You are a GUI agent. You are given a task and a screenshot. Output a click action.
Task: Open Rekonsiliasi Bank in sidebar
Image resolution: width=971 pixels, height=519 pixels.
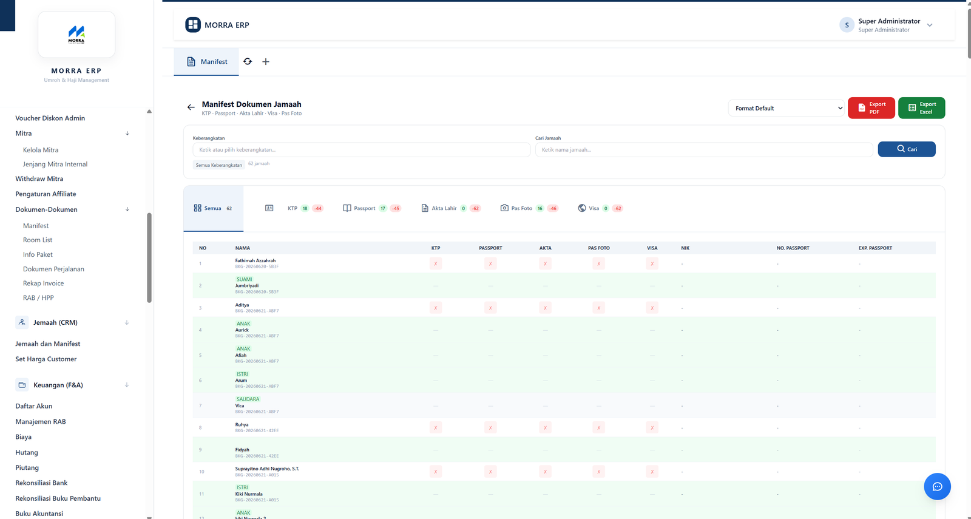click(x=41, y=483)
